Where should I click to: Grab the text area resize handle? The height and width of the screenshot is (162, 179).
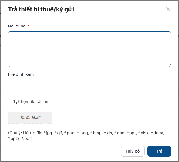170,65
